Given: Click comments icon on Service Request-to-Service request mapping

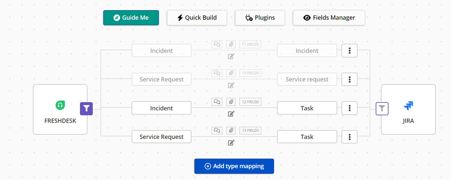Looking at the screenshot, I should tap(217, 73).
